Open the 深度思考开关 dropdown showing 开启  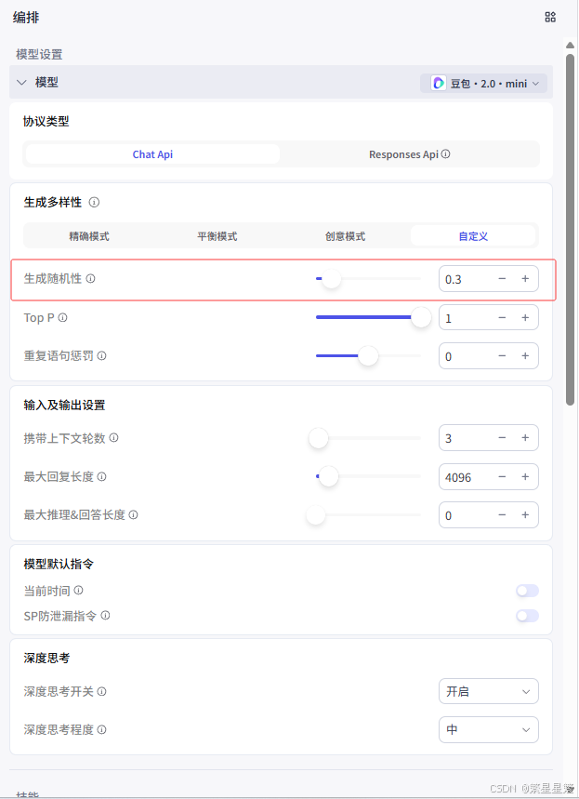488,691
